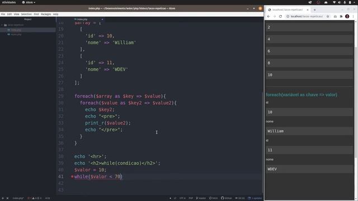Click the first tray icon in top bar
358x201 pixels.
(x=310, y=2)
